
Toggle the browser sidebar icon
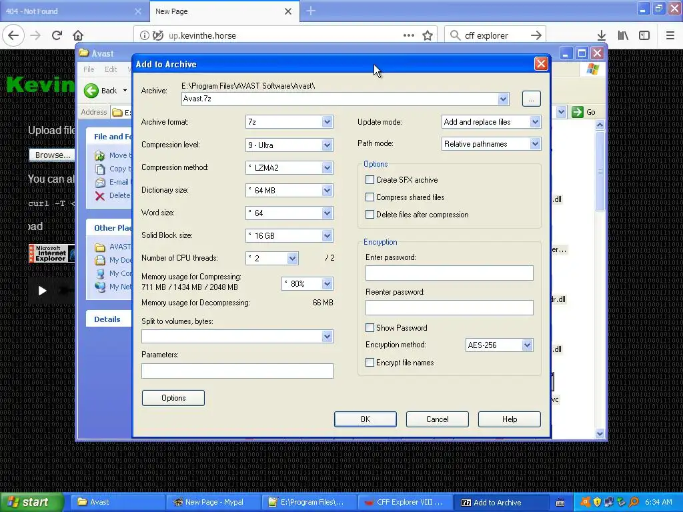click(644, 35)
